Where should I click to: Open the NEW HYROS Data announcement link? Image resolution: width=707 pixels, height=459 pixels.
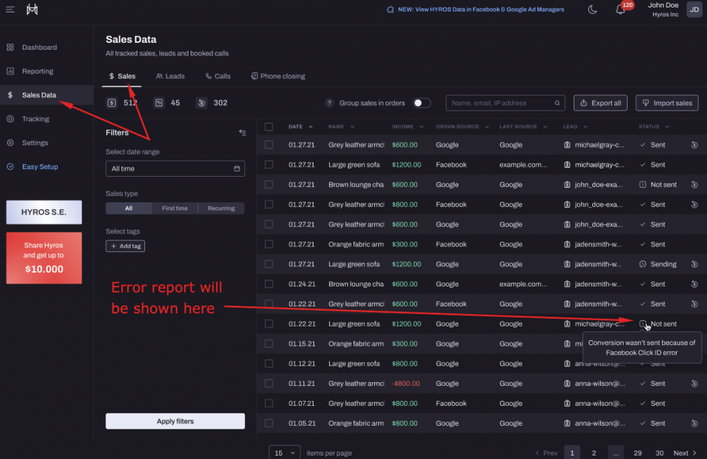tap(475, 10)
